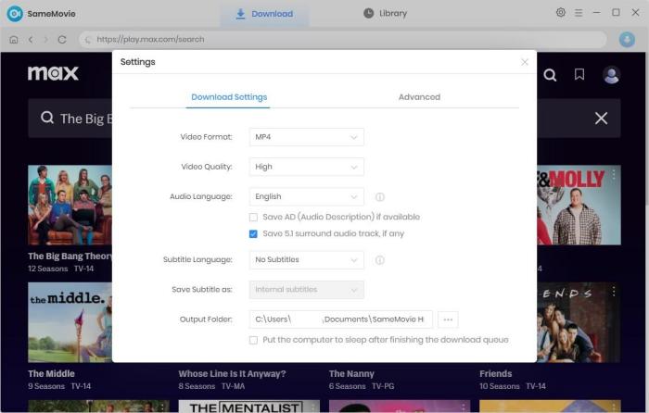Open settings via the top gear icon
The height and width of the screenshot is (413, 649).
[561, 13]
